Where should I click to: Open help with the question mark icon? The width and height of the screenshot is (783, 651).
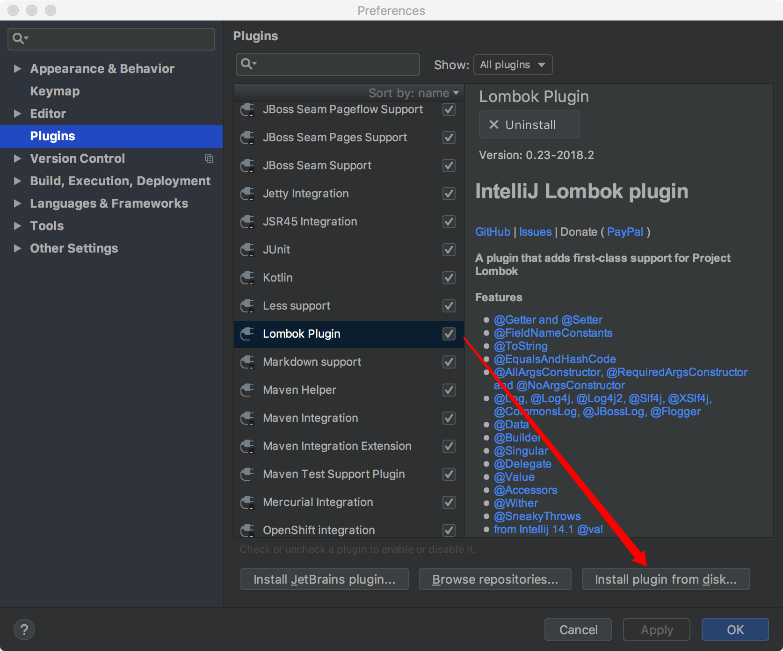(24, 629)
